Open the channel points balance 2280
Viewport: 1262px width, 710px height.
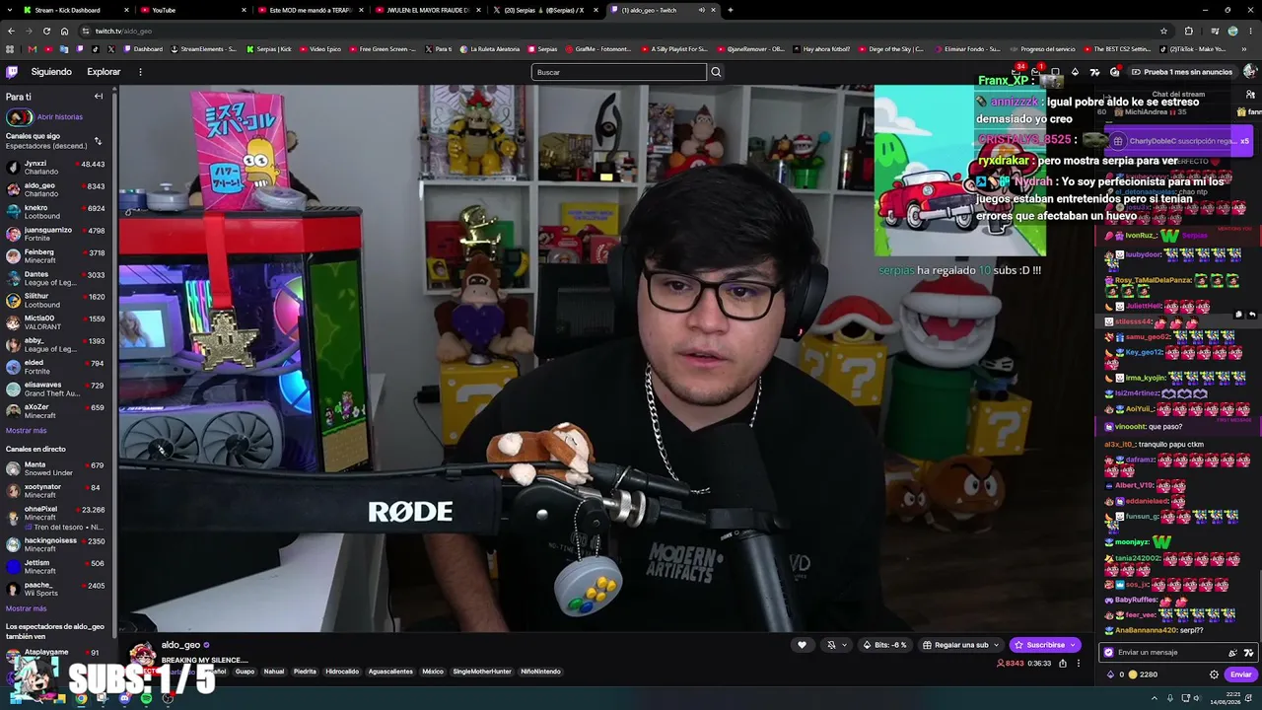pos(1142,674)
